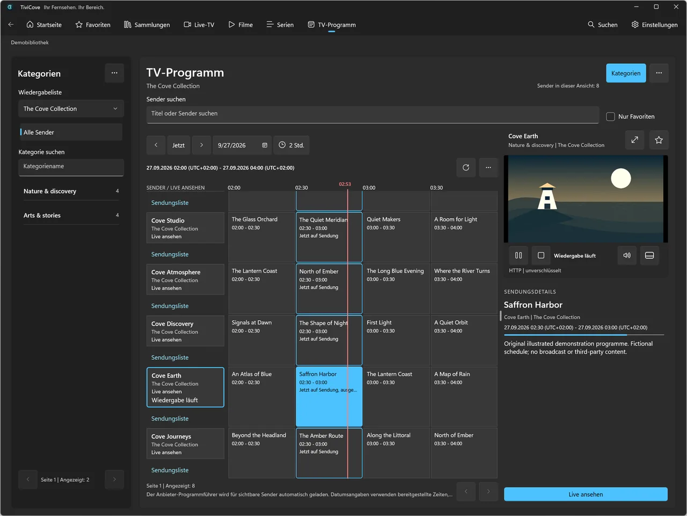Go back using the arrow in navigation bar
Screen dimensions: 687x516
coord(11,25)
